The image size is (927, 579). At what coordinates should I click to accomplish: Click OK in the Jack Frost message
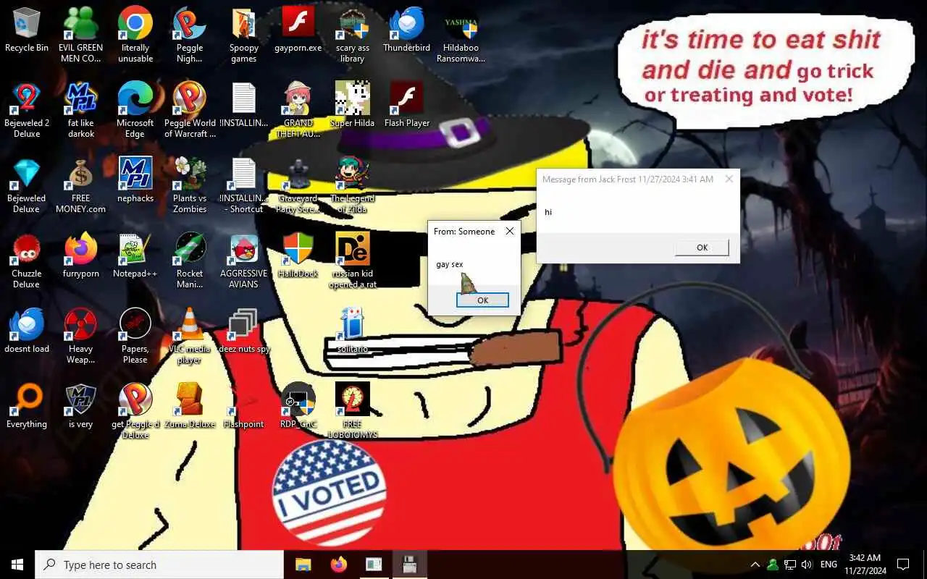[702, 248]
